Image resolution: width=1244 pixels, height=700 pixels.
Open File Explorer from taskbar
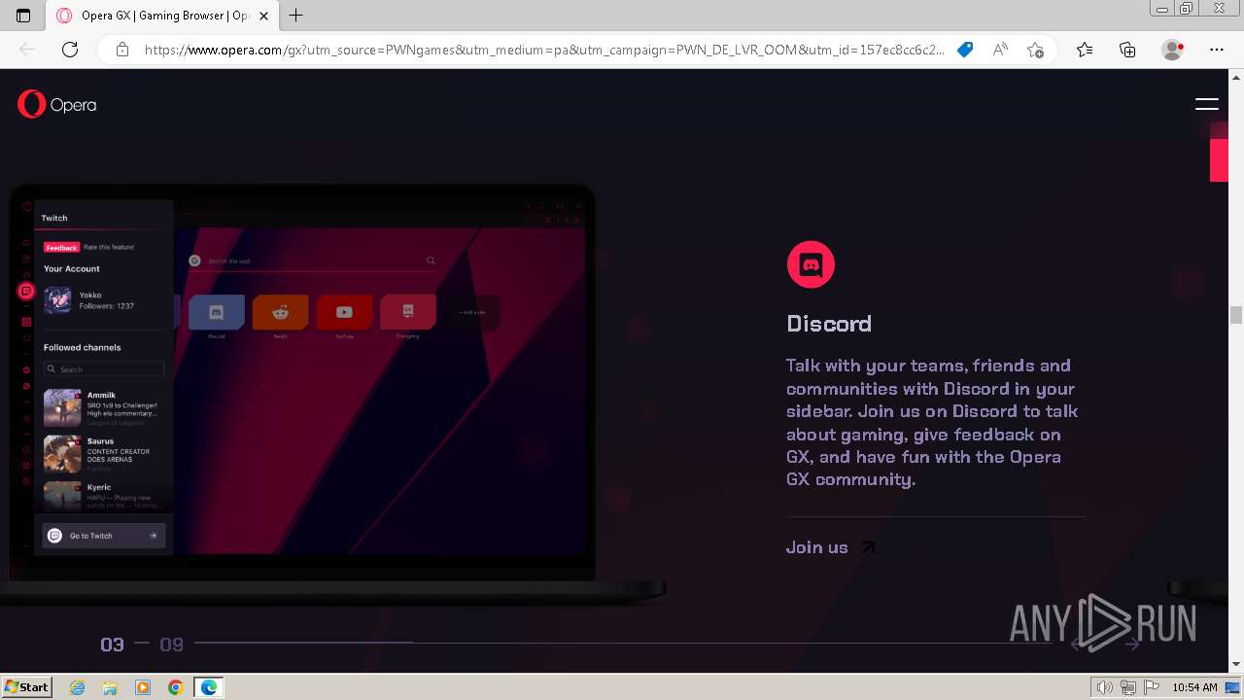pos(110,687)
